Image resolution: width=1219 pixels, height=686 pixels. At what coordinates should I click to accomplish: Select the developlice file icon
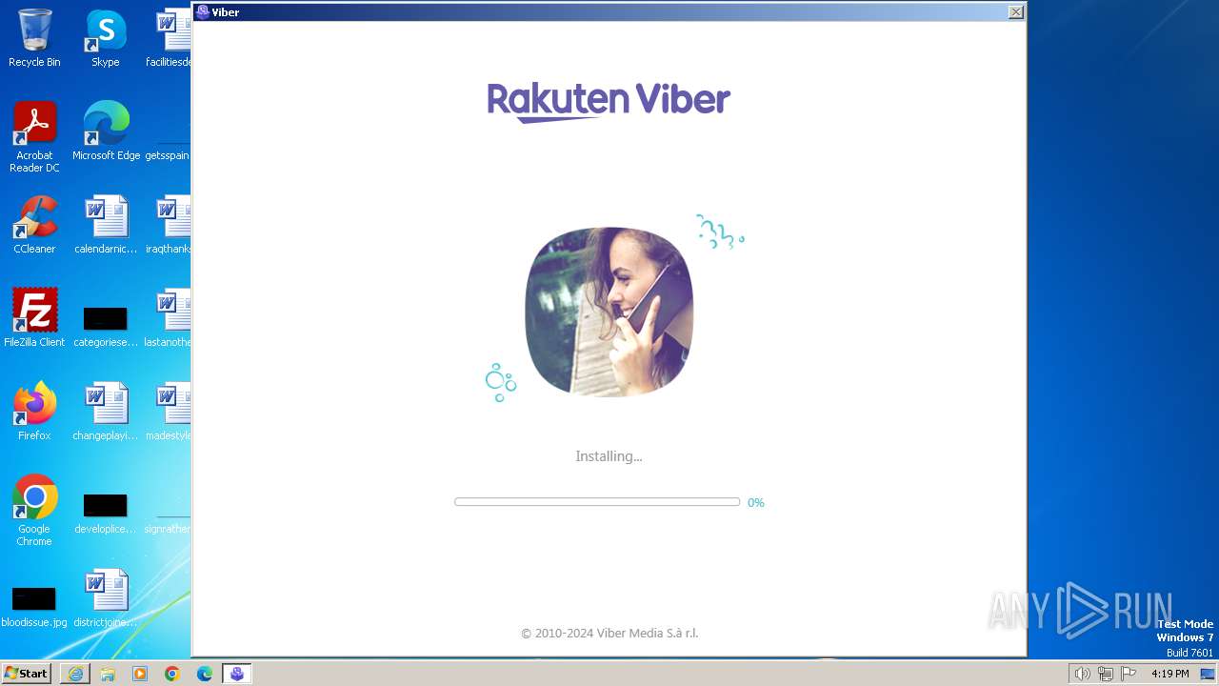[x=106, y=513]
